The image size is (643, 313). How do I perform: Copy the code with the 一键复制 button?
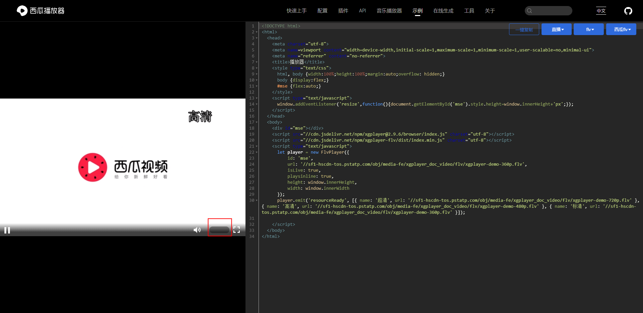[524, 29]
